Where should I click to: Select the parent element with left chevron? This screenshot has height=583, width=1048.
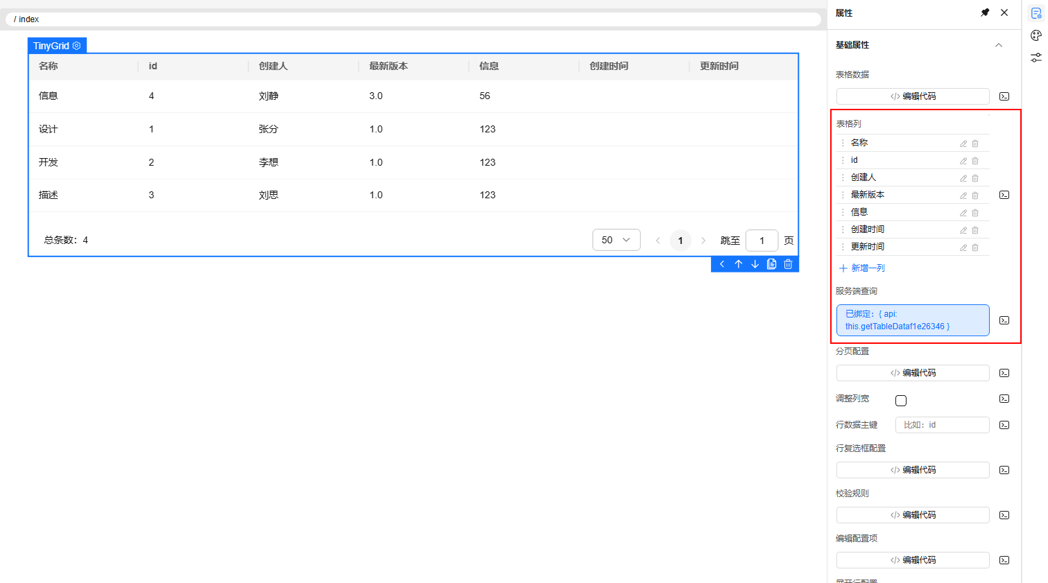click(722, 264)
